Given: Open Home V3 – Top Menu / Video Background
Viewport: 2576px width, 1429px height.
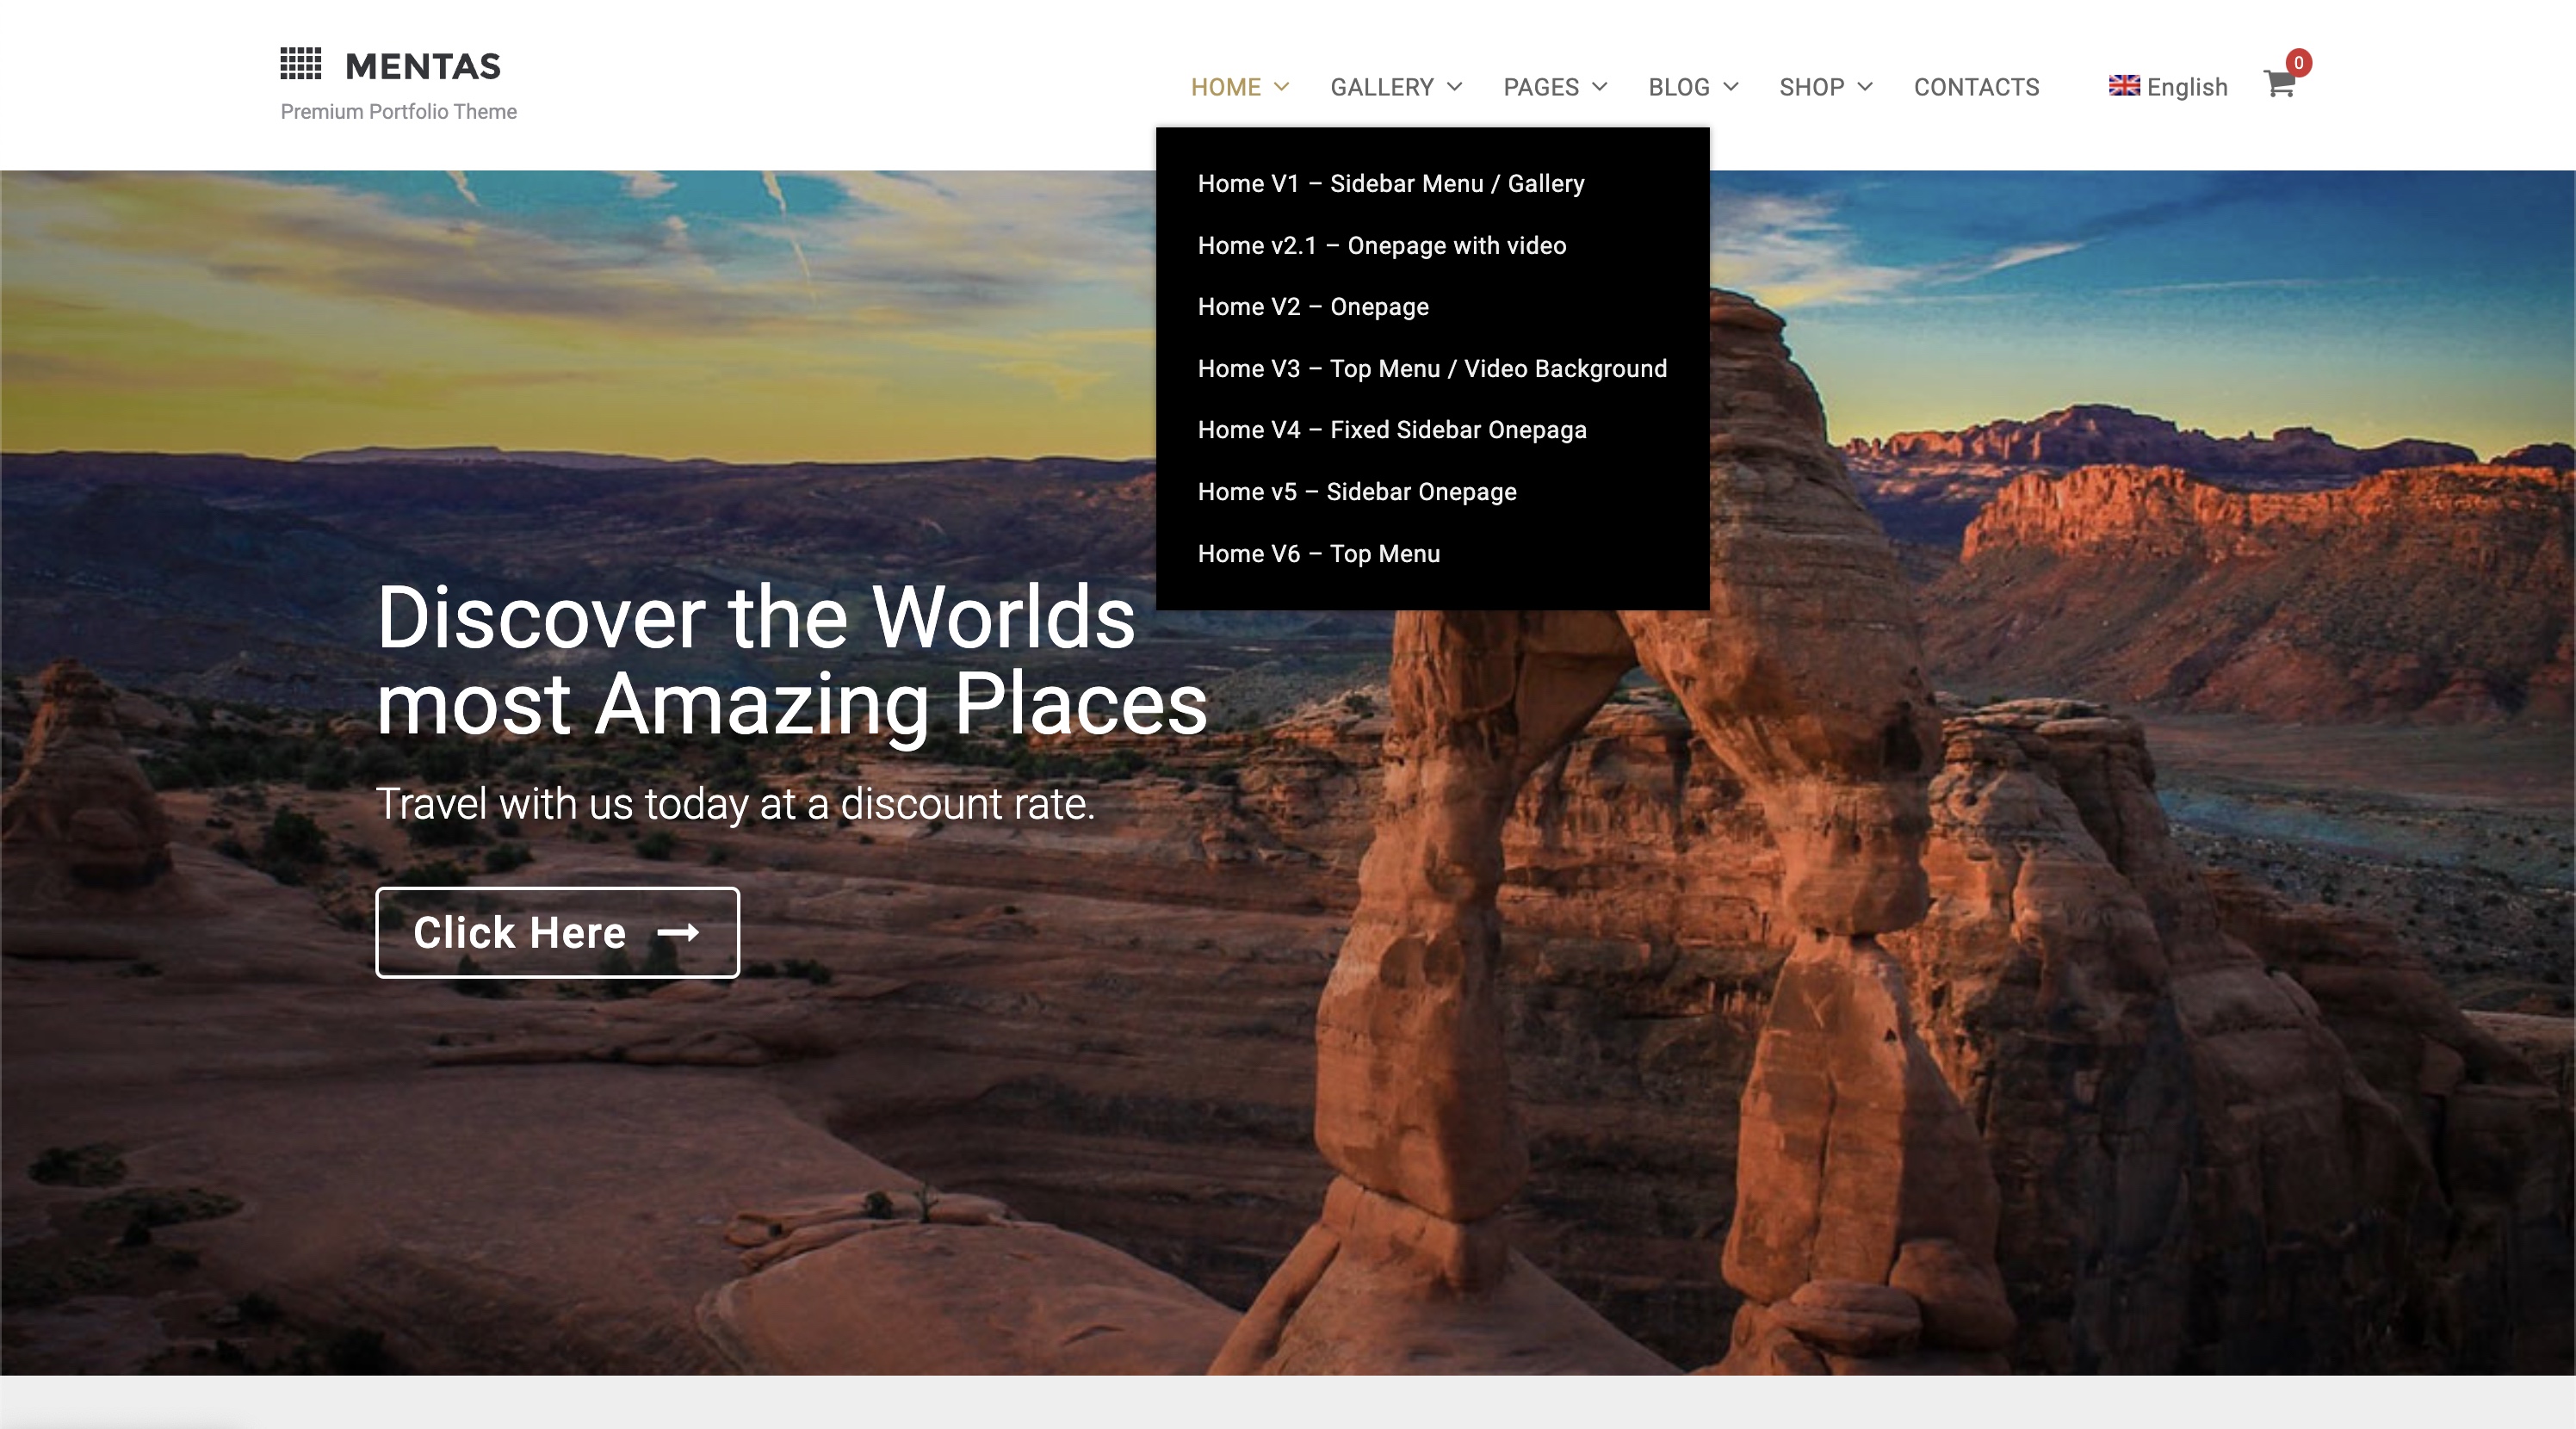Looking at the screenshot, I should pos(1431,369).
